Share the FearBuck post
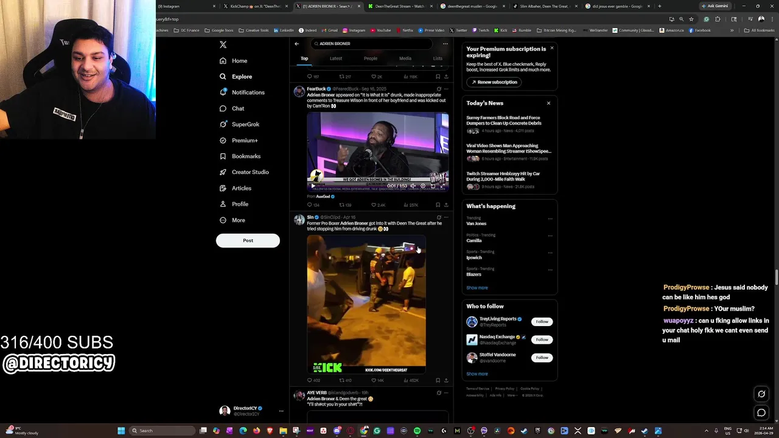The width and height of the screenshot is (779, 438). (446, 205)
